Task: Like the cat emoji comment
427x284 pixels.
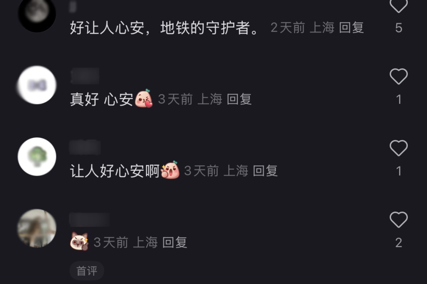Action: coord(398,219)
